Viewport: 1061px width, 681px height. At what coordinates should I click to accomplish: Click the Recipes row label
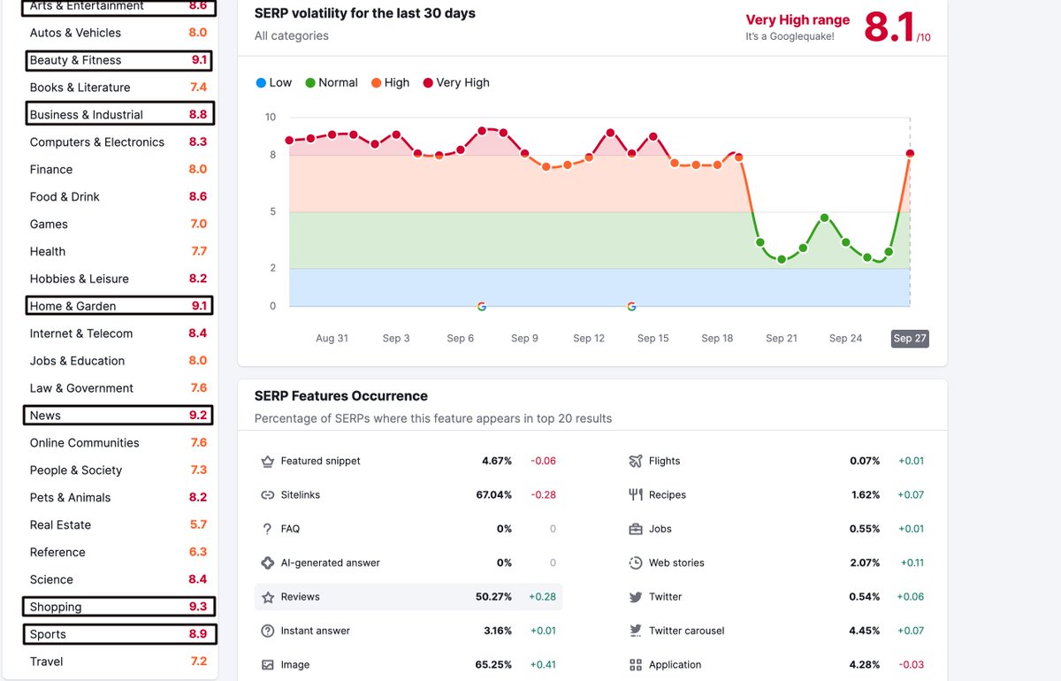[668, 495]
